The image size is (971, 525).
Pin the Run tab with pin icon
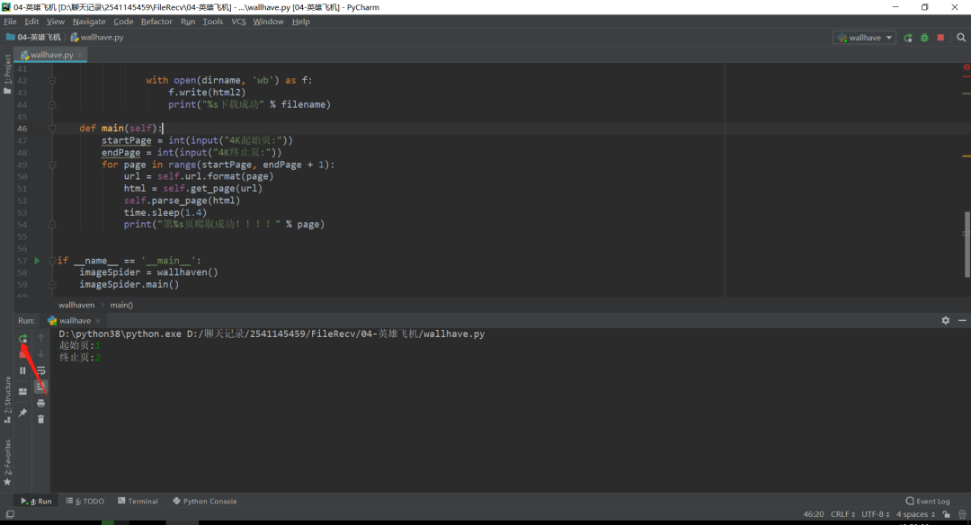[x=22, y=413]
